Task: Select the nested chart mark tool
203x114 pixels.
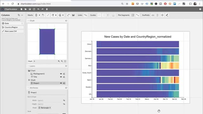Action: click(73, 15)
